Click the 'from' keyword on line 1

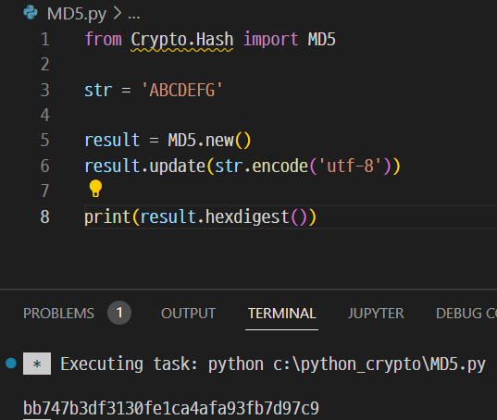(103, 39)
